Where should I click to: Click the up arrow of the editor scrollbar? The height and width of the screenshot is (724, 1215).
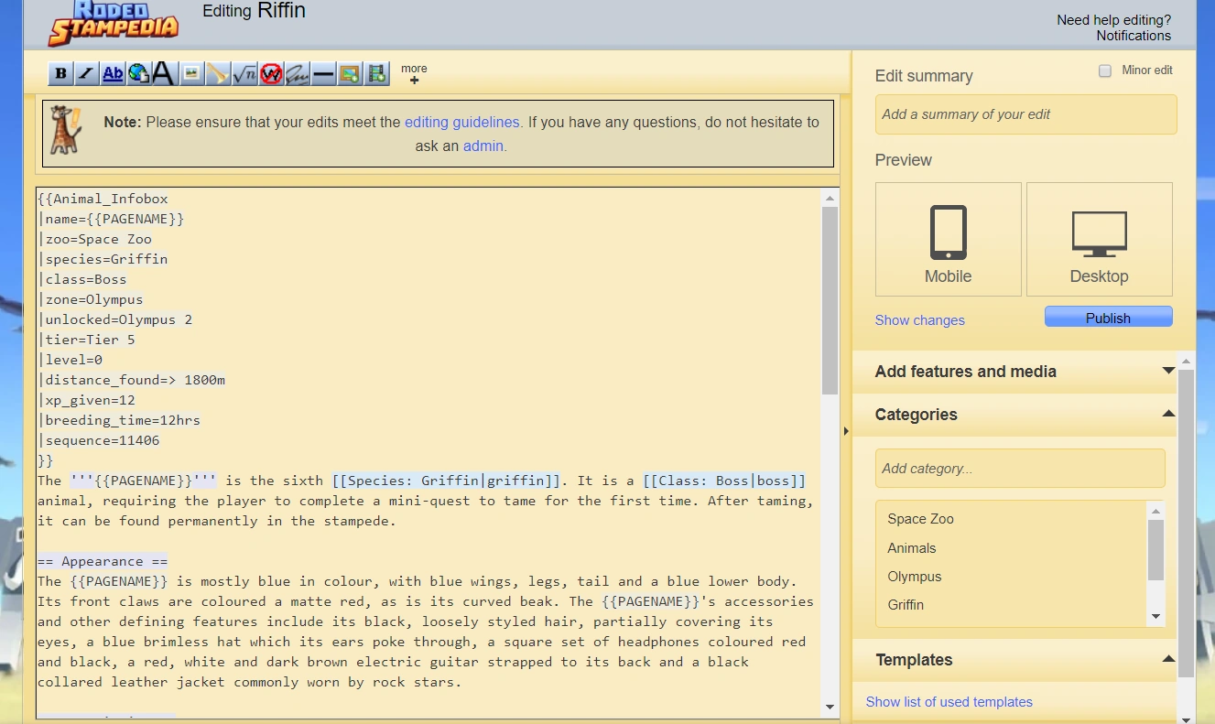point(830,198)
